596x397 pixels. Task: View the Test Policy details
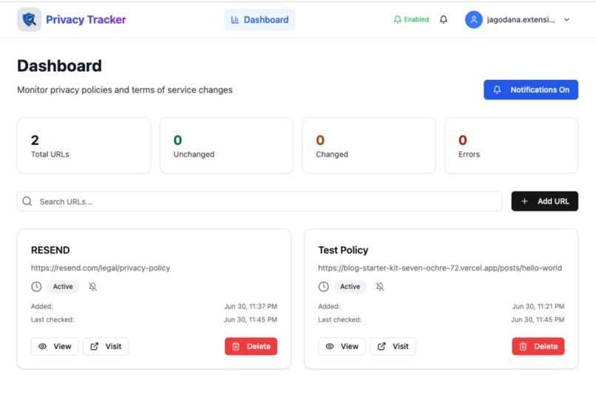click(x=342, y=346)
